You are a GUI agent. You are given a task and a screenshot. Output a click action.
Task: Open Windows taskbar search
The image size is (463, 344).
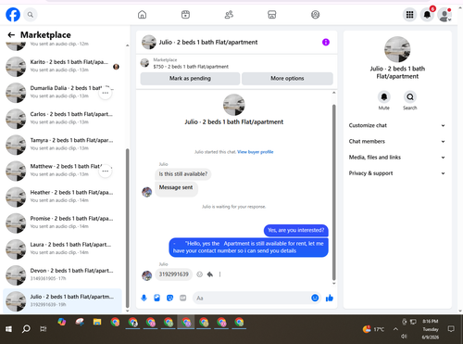click(x=26, y=329)
